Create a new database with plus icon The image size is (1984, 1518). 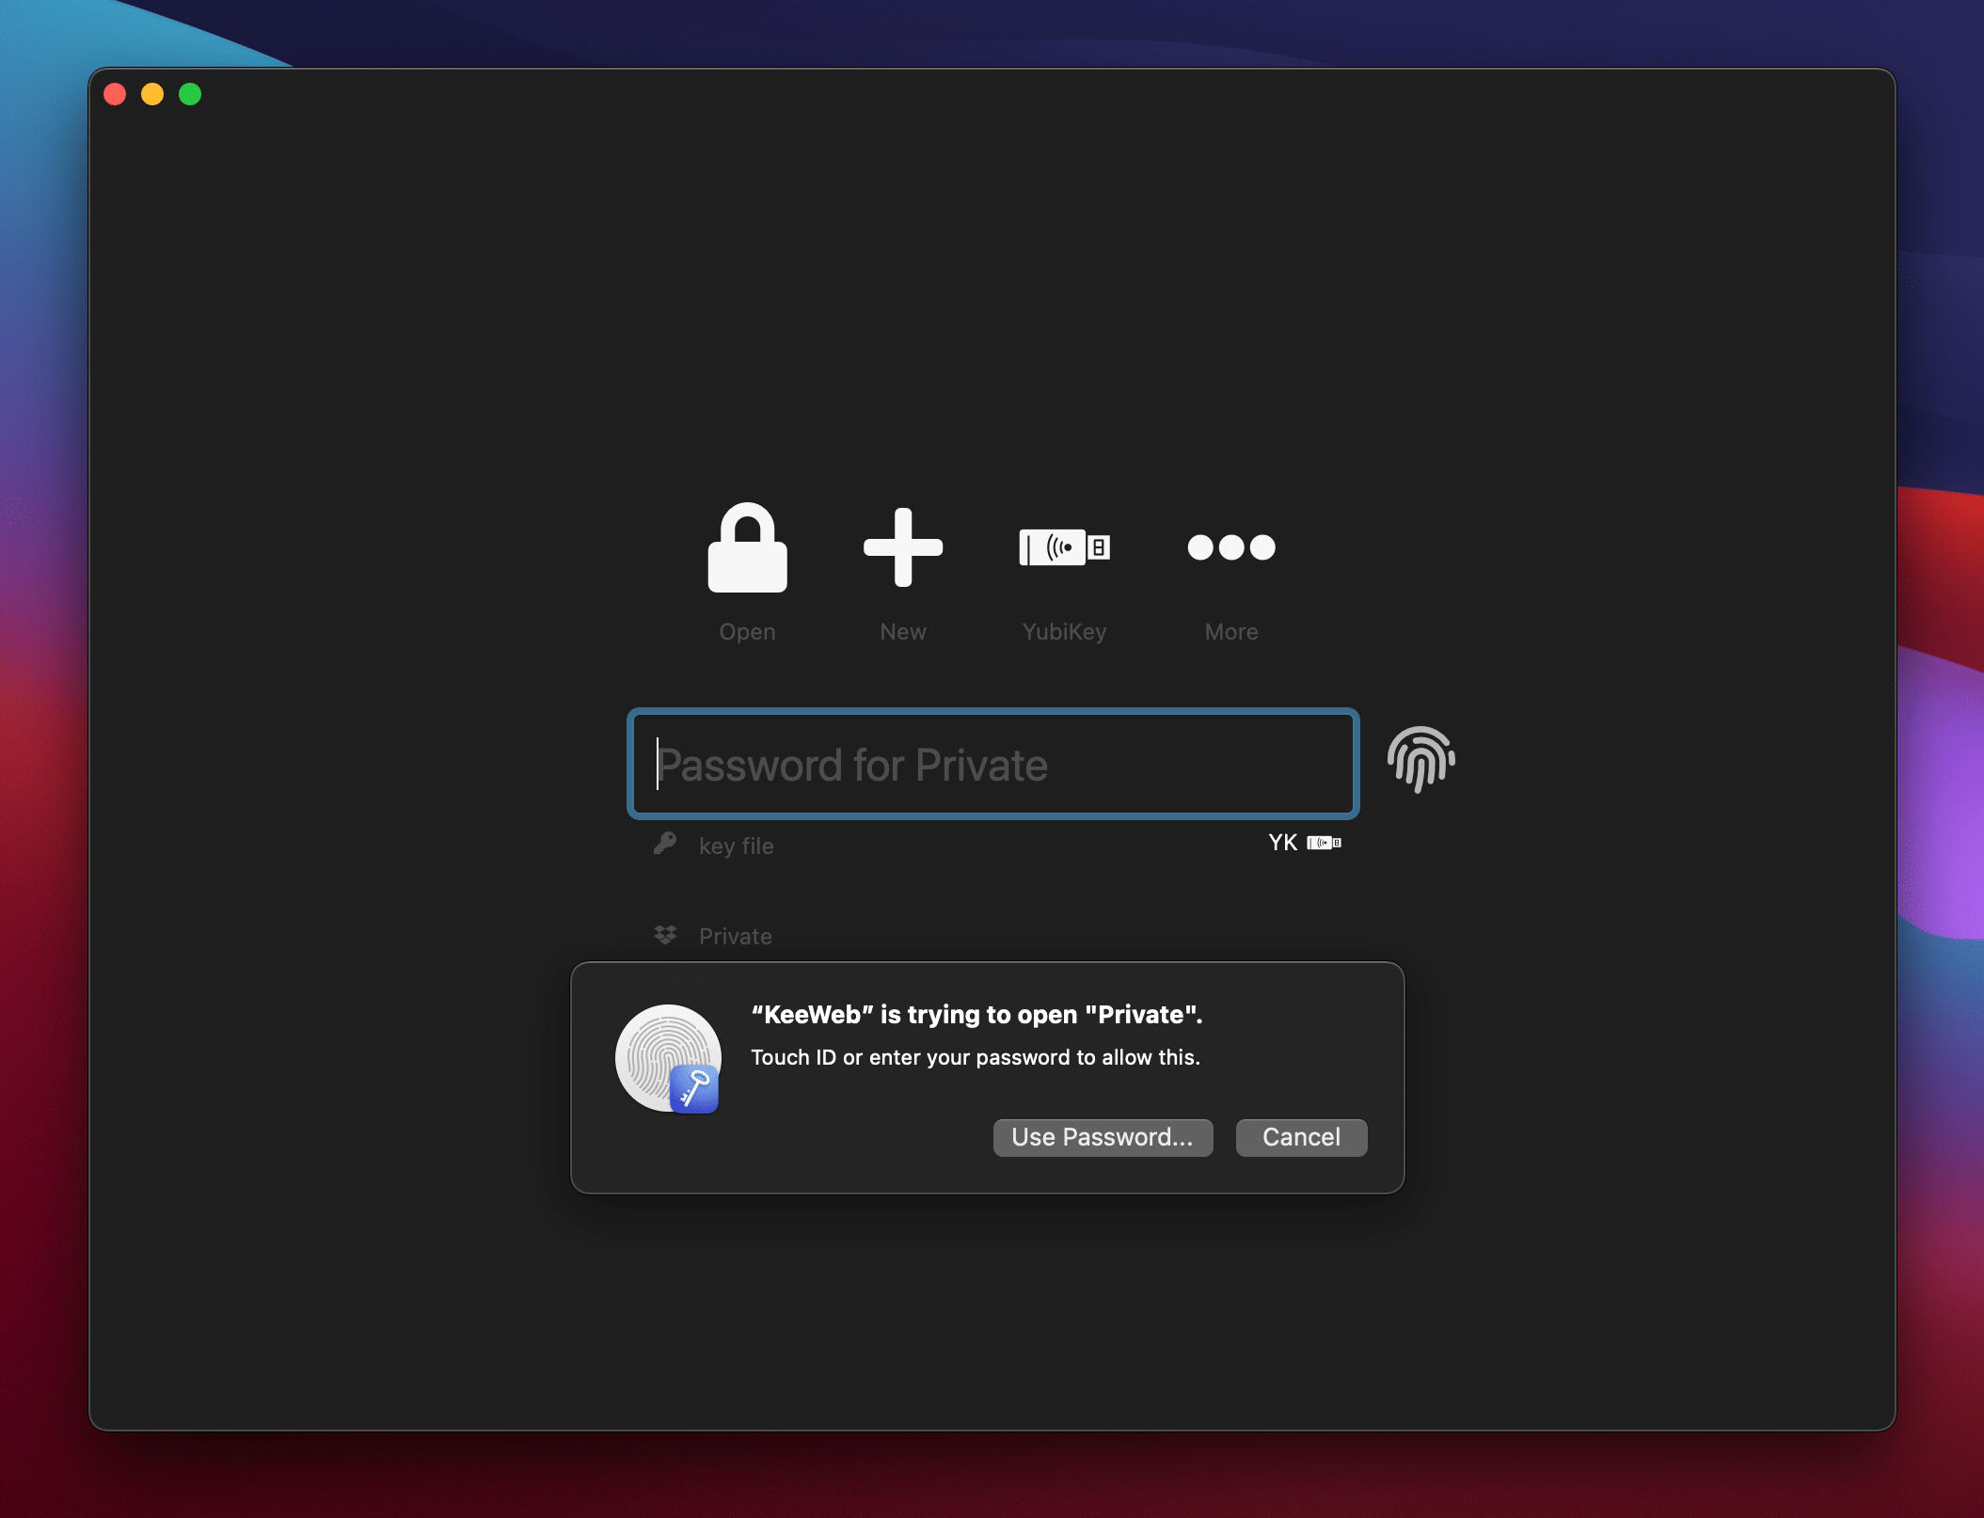[903, 547]
